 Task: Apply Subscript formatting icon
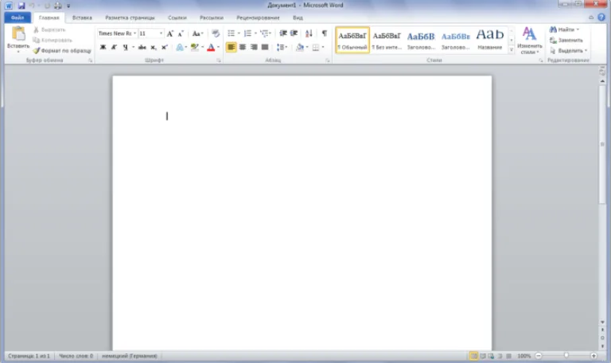point(154,47)
